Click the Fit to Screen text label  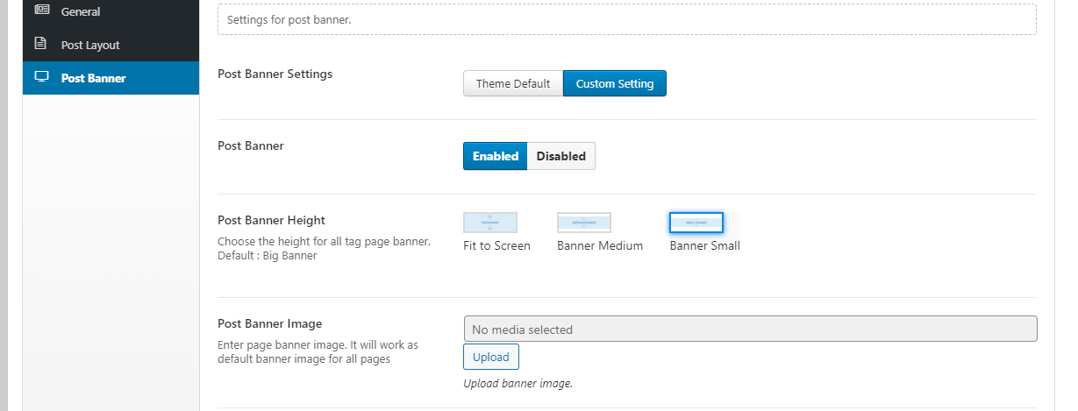click(x=496, y=246)
